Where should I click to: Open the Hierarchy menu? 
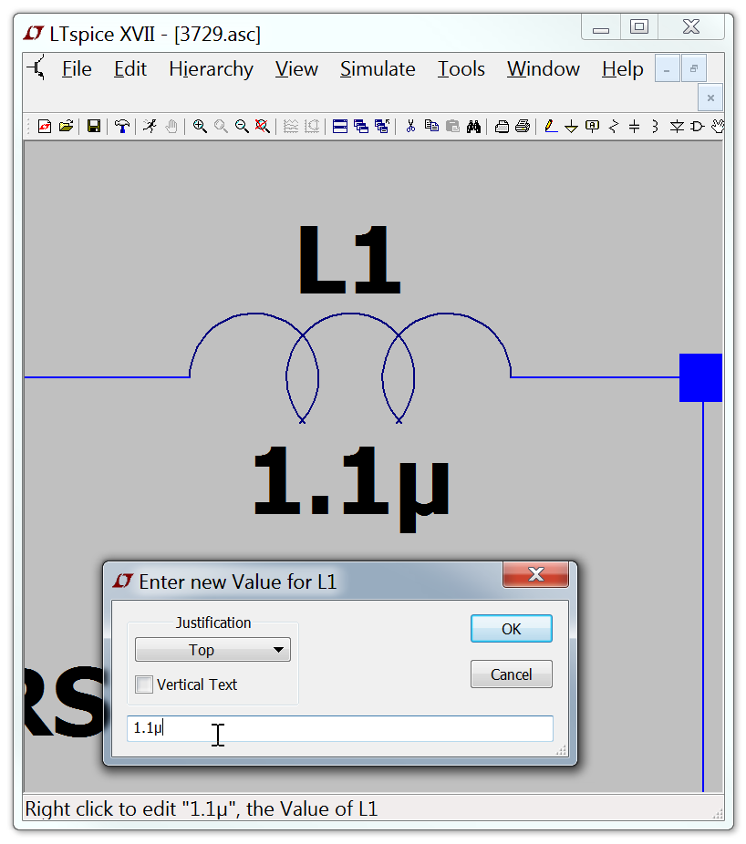[x=211, y=69]
